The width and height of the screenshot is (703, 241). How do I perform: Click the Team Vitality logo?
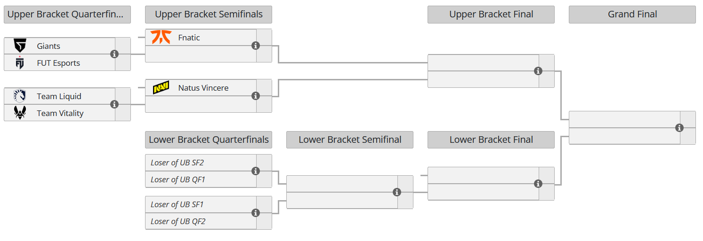tap(20, 113)
